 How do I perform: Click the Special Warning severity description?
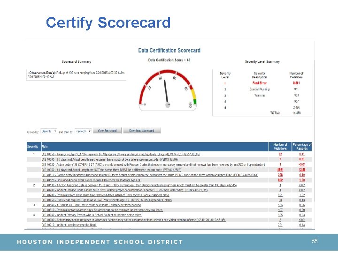coord(260,89)
